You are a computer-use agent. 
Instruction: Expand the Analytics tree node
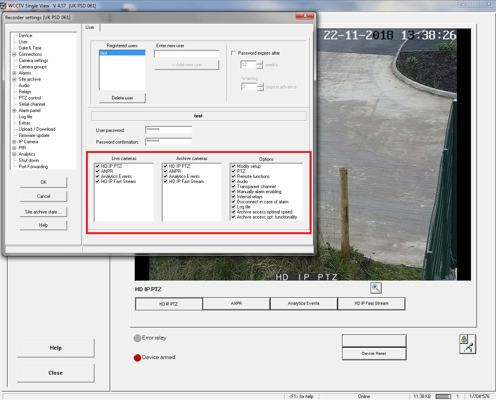pos(14,154)
